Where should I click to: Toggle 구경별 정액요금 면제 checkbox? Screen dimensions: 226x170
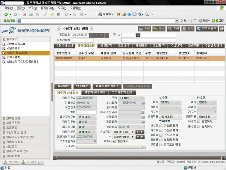[161, 145]
